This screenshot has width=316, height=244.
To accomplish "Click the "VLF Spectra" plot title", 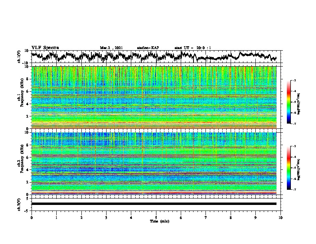I will click(45, 48).
